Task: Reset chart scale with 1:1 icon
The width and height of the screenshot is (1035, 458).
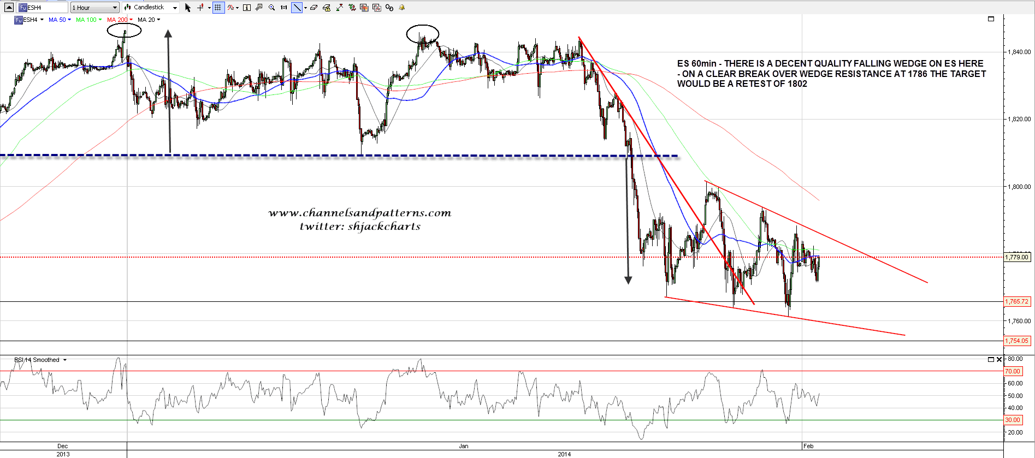Action: pyautogui.click(x=284, y=8)
